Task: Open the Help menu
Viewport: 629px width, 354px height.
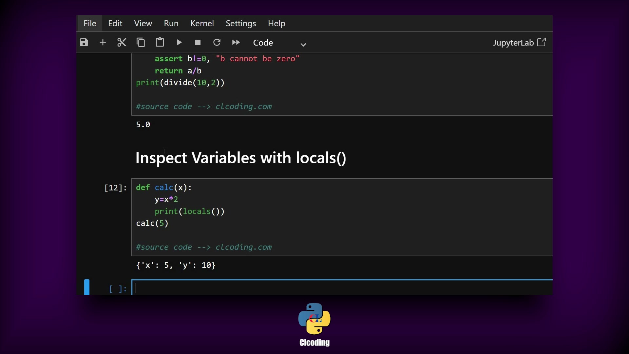Action: tap(276, 23)
